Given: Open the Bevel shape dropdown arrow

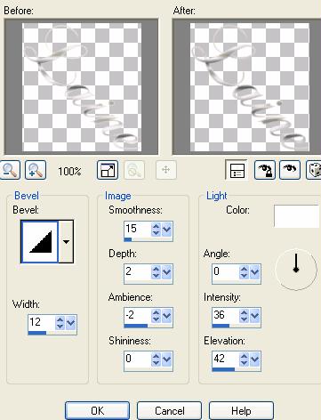Looking at the screenshot, I should [x=66, y=241].
